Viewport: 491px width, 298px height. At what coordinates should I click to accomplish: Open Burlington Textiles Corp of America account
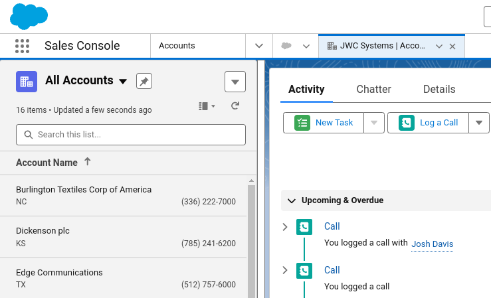point(84,190)
